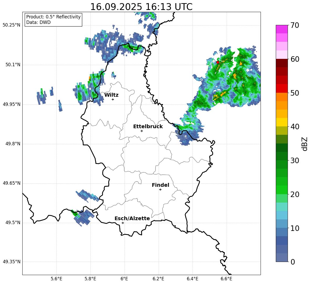Click the orange swatch just below 50 dBZ
The width and height of the screenshot is (311, 284).
click(282, 97)
